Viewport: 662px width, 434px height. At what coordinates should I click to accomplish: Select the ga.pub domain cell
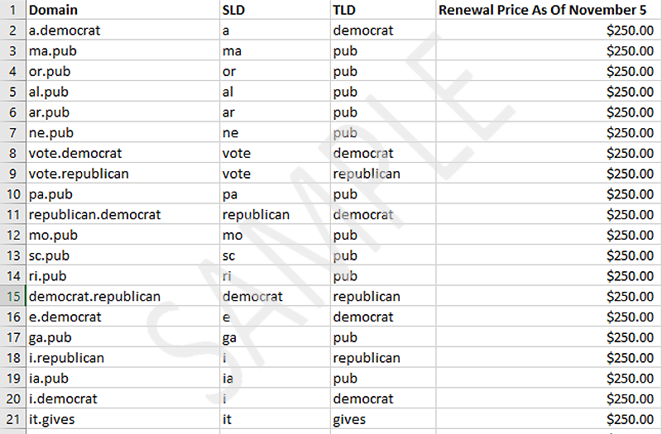122,337
